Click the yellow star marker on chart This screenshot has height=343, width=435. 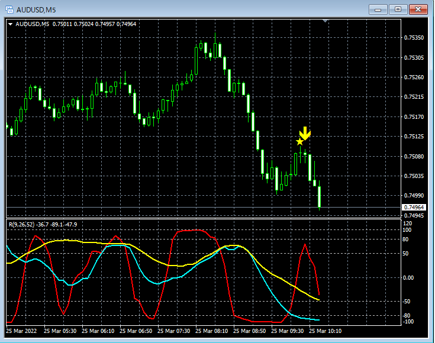tap(299, 142)
